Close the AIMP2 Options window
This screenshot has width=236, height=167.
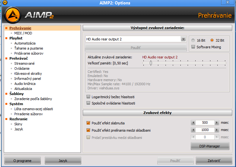[227, 2]
